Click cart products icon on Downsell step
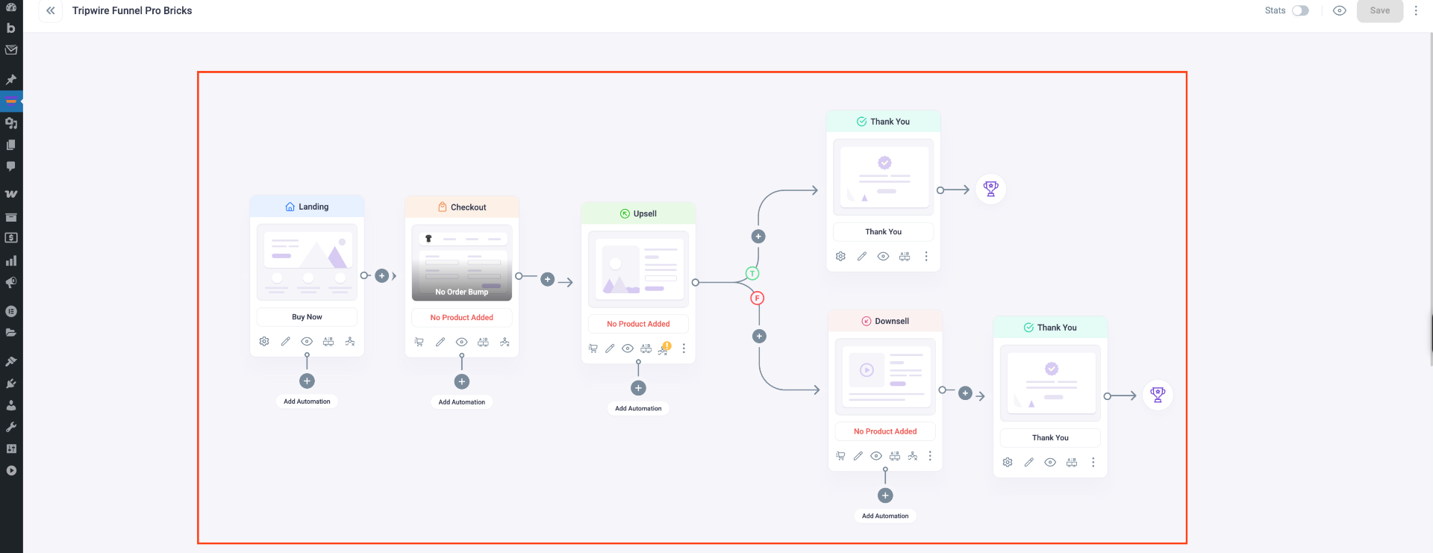Image resolution: width=1433 pixels, height=553 pixels. click(840, 456)
